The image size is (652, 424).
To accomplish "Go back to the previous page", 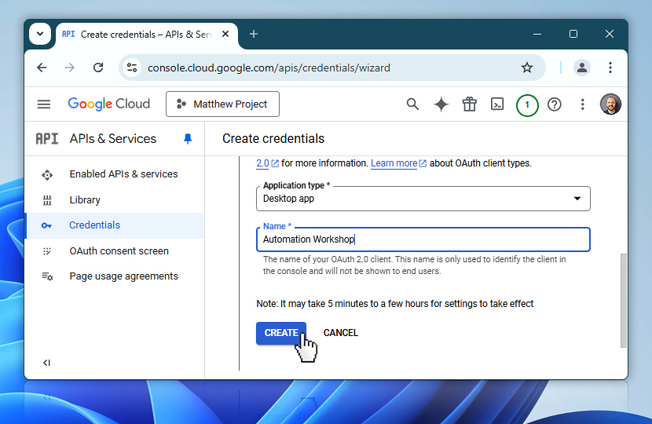I will (42, 68).
